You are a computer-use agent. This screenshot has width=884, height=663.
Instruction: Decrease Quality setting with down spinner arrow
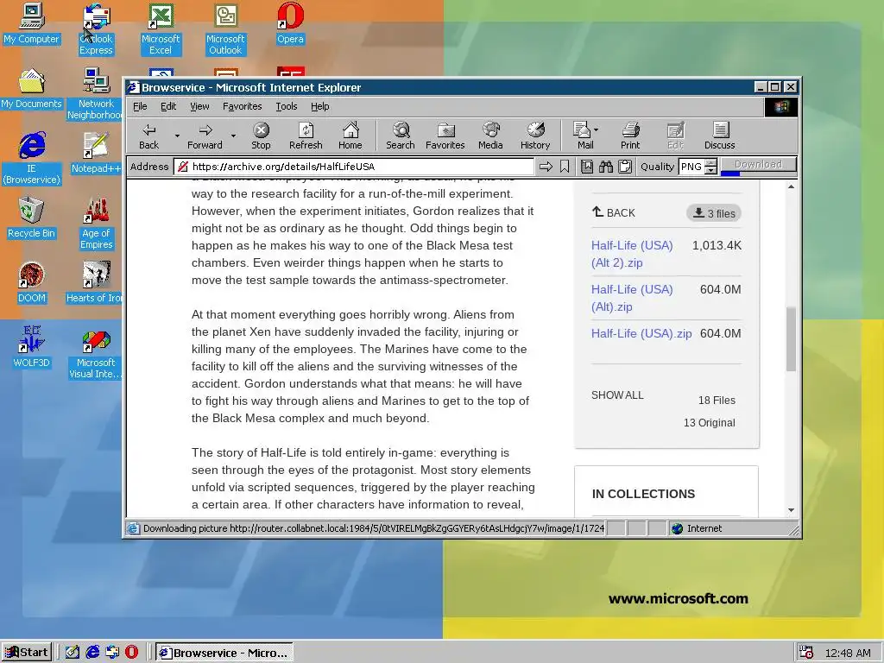point(711,170)
